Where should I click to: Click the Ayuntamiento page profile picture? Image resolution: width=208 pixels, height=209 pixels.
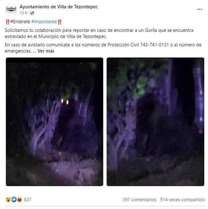click(x=11, y=9)
